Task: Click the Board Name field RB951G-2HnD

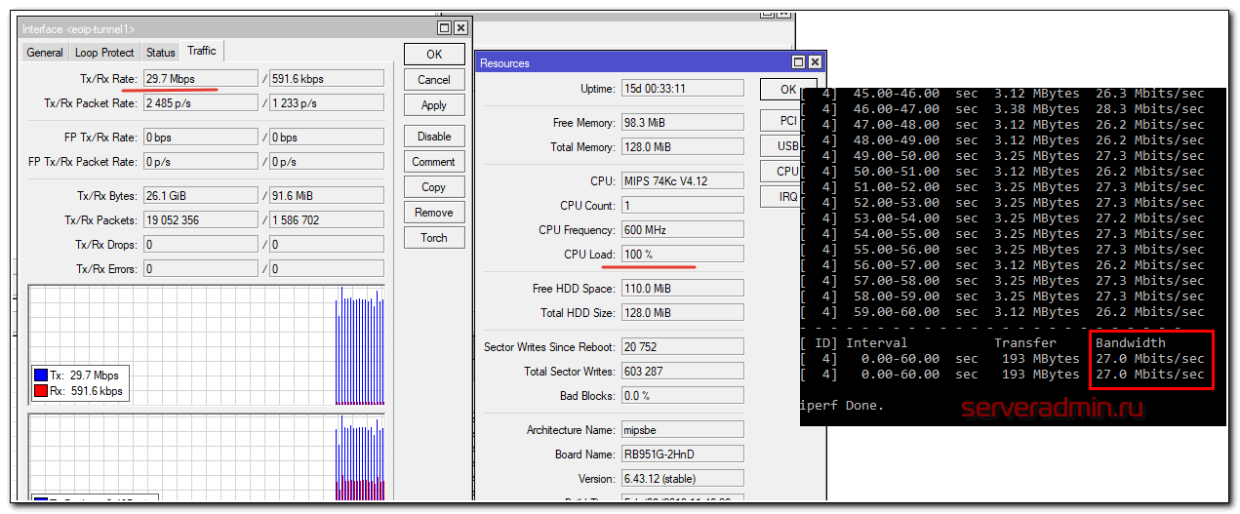Action: (x=682, y=455)
